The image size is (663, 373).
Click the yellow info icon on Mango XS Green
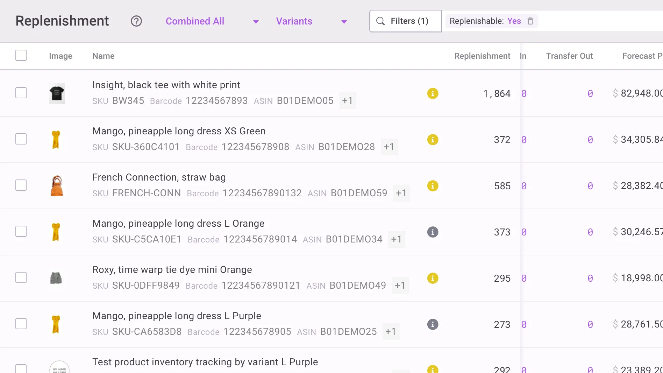[432, 140]
